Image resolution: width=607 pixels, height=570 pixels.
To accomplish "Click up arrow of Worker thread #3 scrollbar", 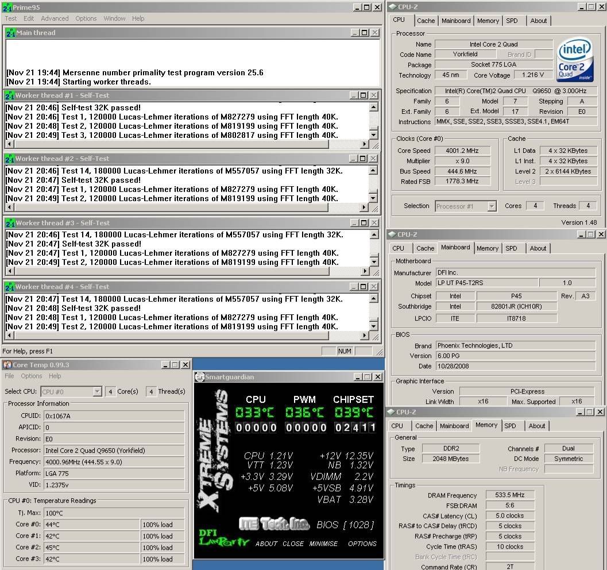I will pyautogui.click(x=374, y=234).
